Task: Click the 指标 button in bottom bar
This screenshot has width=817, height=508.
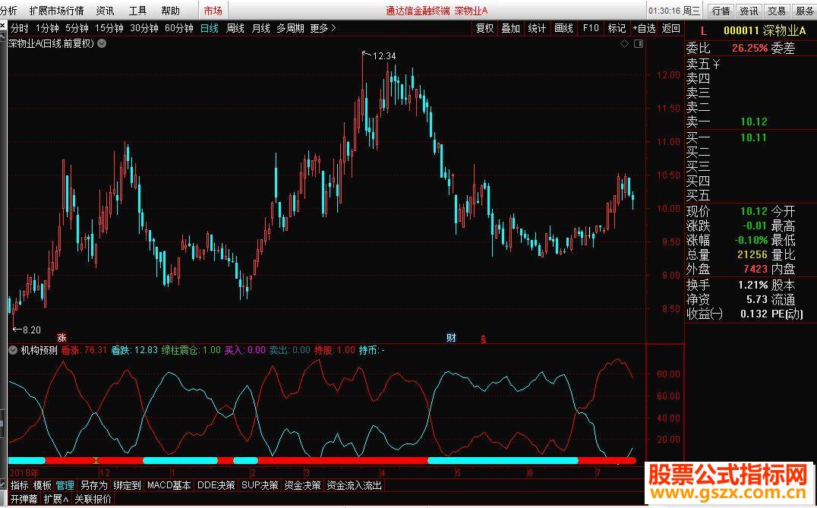Action: tap(19, 485)
